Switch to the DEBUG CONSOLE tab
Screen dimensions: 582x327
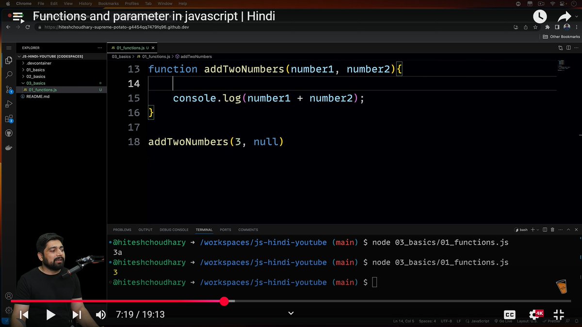(x=174, y=230)
